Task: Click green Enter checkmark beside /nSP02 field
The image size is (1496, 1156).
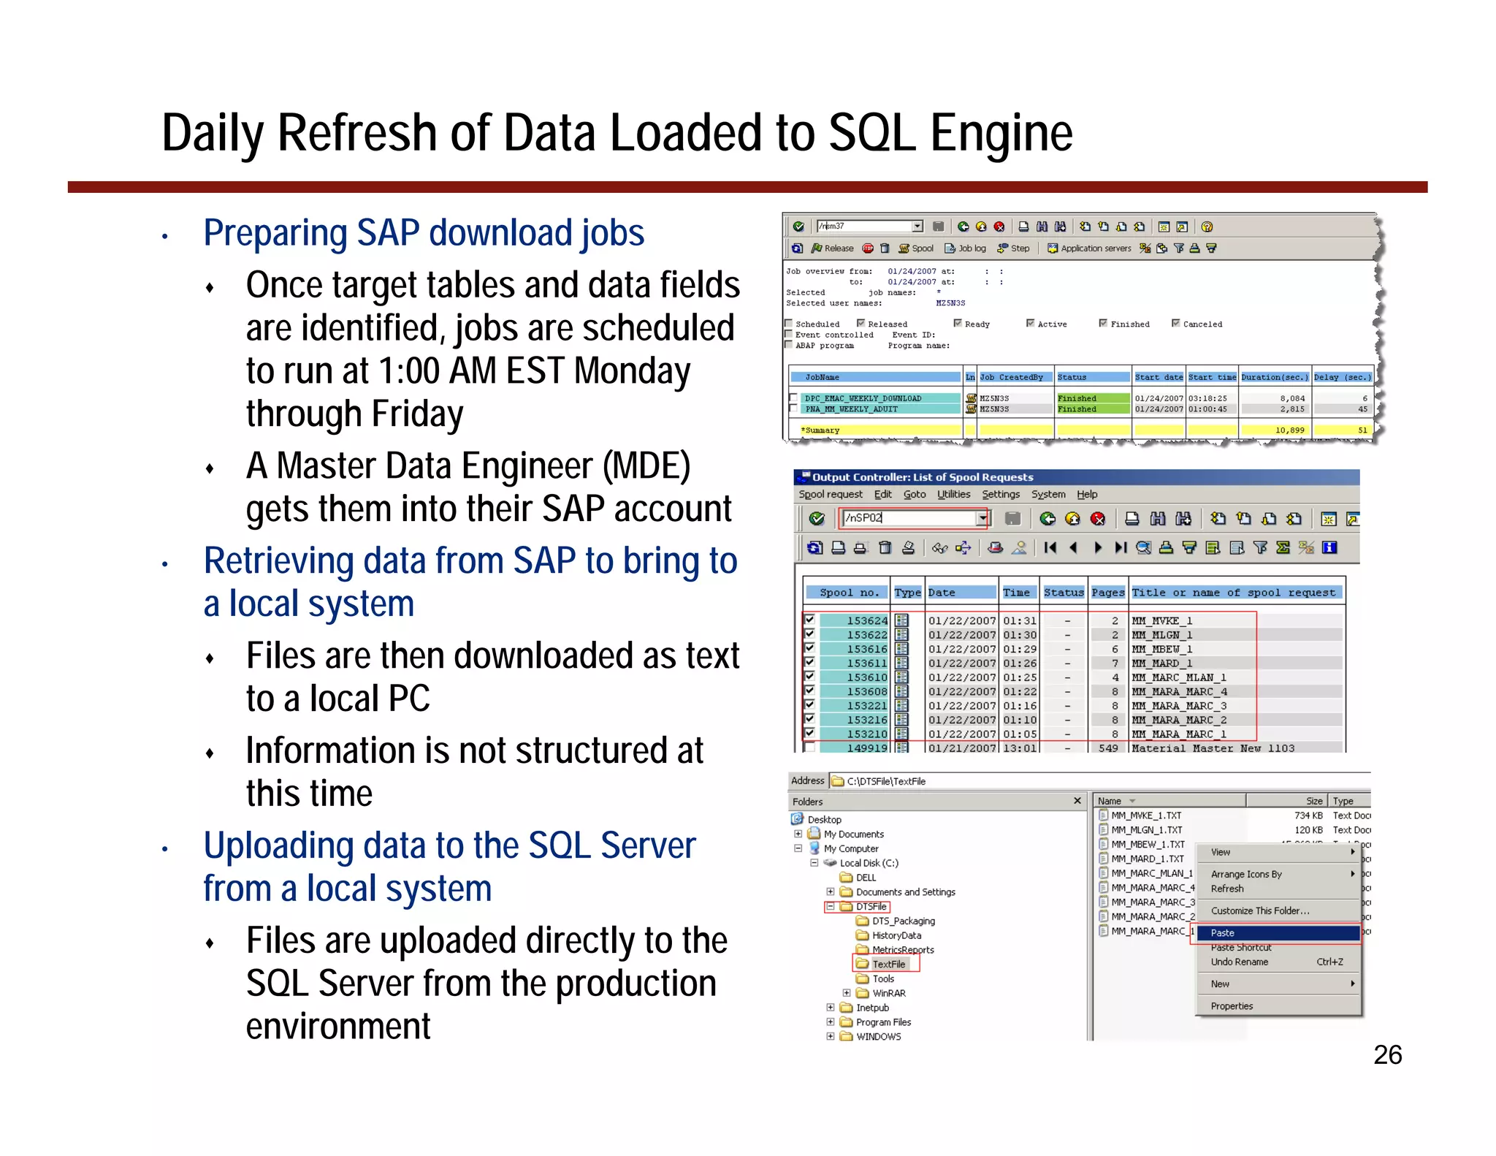Action: (x=817, y=519)
